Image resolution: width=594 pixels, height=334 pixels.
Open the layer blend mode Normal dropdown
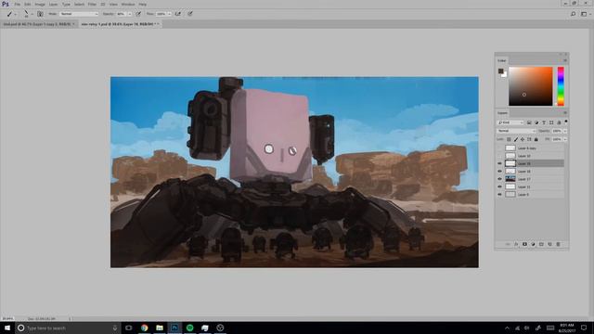(x=516, y=131)
